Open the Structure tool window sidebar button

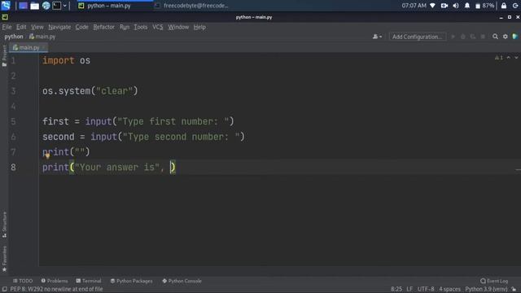tap(4, 225)
